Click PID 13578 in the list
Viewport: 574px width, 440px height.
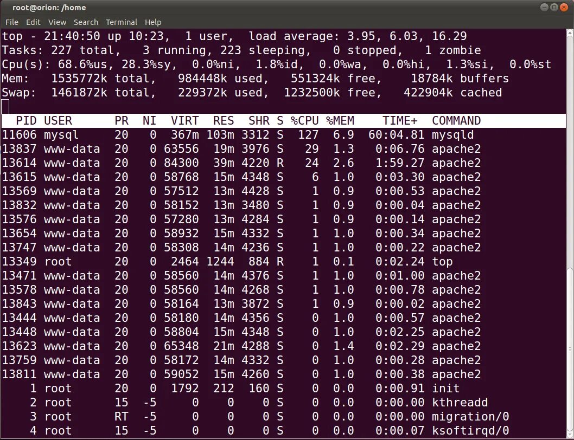point(19,290)
